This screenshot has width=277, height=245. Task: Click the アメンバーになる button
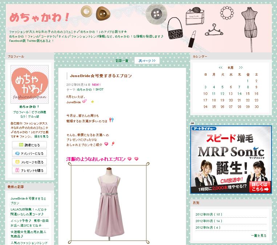coord(29,153)
